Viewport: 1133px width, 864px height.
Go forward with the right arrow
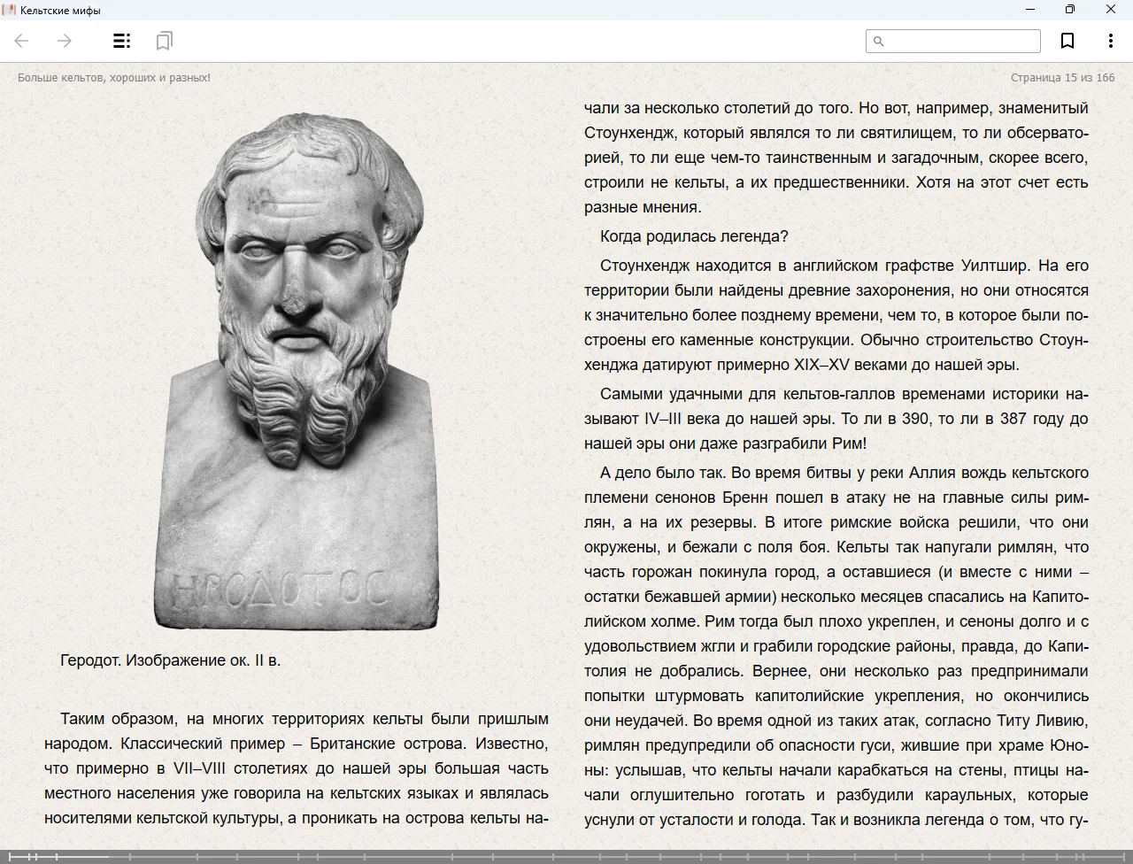click(x=65, y=41)
